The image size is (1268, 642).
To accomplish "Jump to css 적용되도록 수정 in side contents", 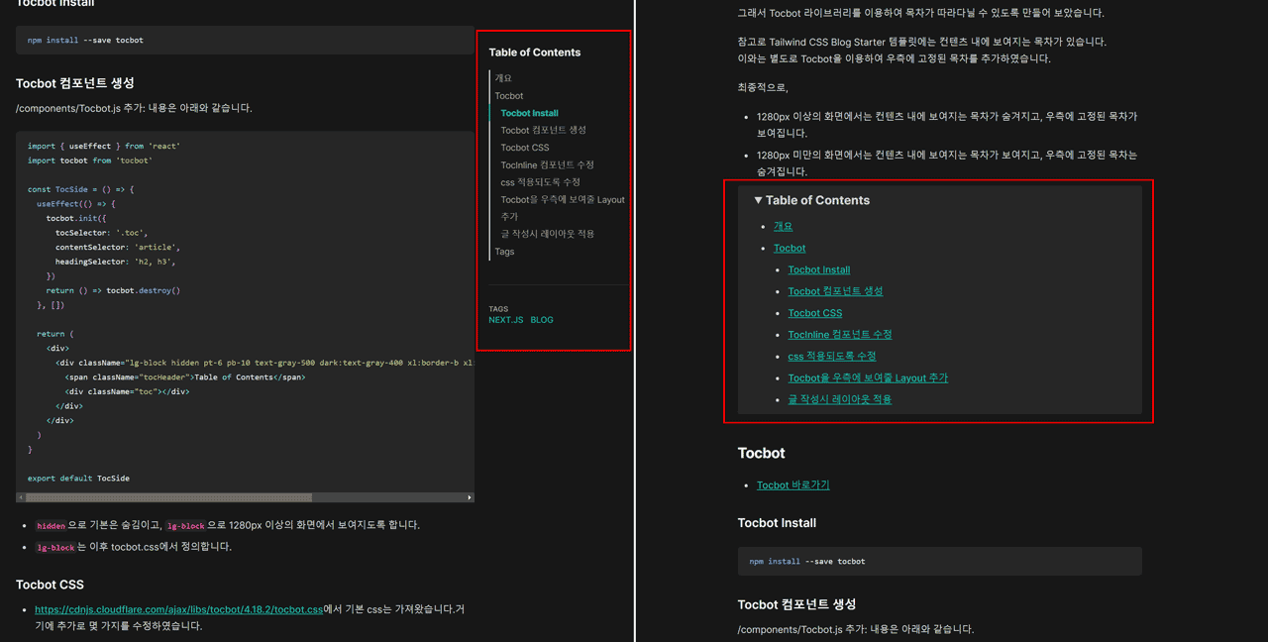I will (540, 182).
